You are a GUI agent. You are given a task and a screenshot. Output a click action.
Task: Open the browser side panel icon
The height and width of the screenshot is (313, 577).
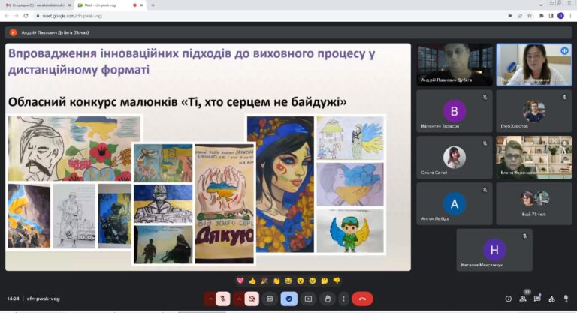point(551,16)
